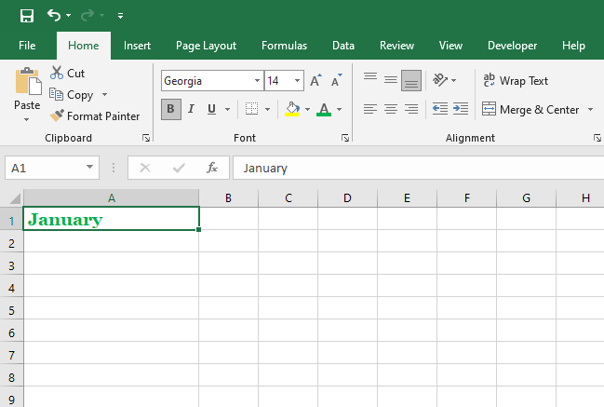
Task: Apply the green font color swatch
Action: tap(324, 109)
